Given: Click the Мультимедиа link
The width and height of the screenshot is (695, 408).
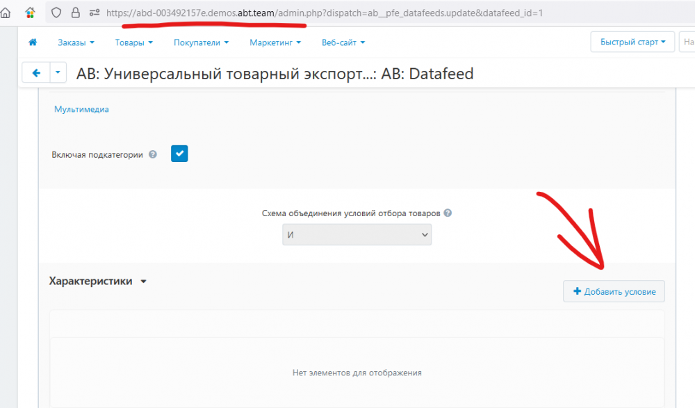Looking at the screenshot, I should (x=81, y=109).
